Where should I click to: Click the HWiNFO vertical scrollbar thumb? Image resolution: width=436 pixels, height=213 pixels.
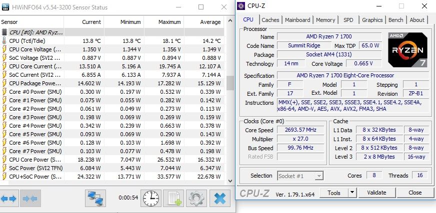230,83
